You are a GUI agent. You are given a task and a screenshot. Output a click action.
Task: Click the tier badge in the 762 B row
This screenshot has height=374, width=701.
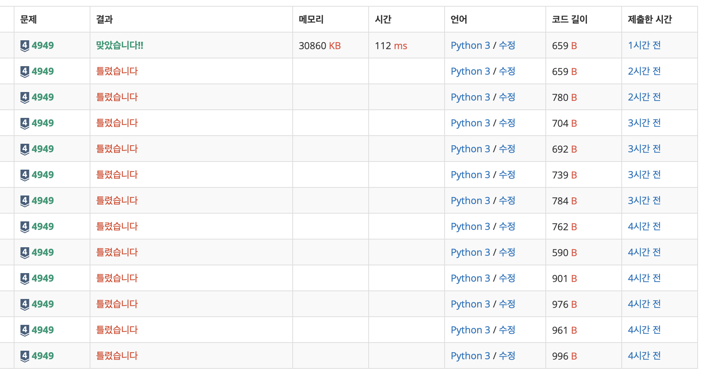(25, 227)
